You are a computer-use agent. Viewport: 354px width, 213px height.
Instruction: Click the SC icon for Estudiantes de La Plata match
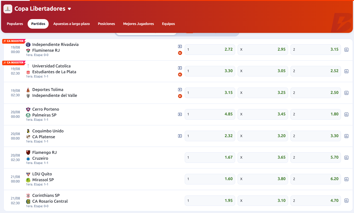click(180, 75)
